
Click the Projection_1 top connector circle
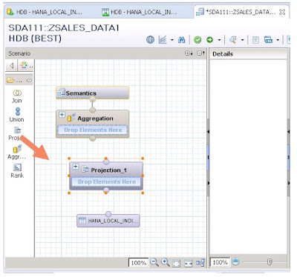[106, 162]
